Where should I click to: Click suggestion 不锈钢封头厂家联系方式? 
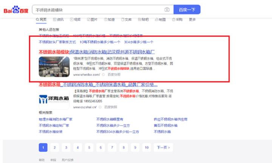pos(57,42)
